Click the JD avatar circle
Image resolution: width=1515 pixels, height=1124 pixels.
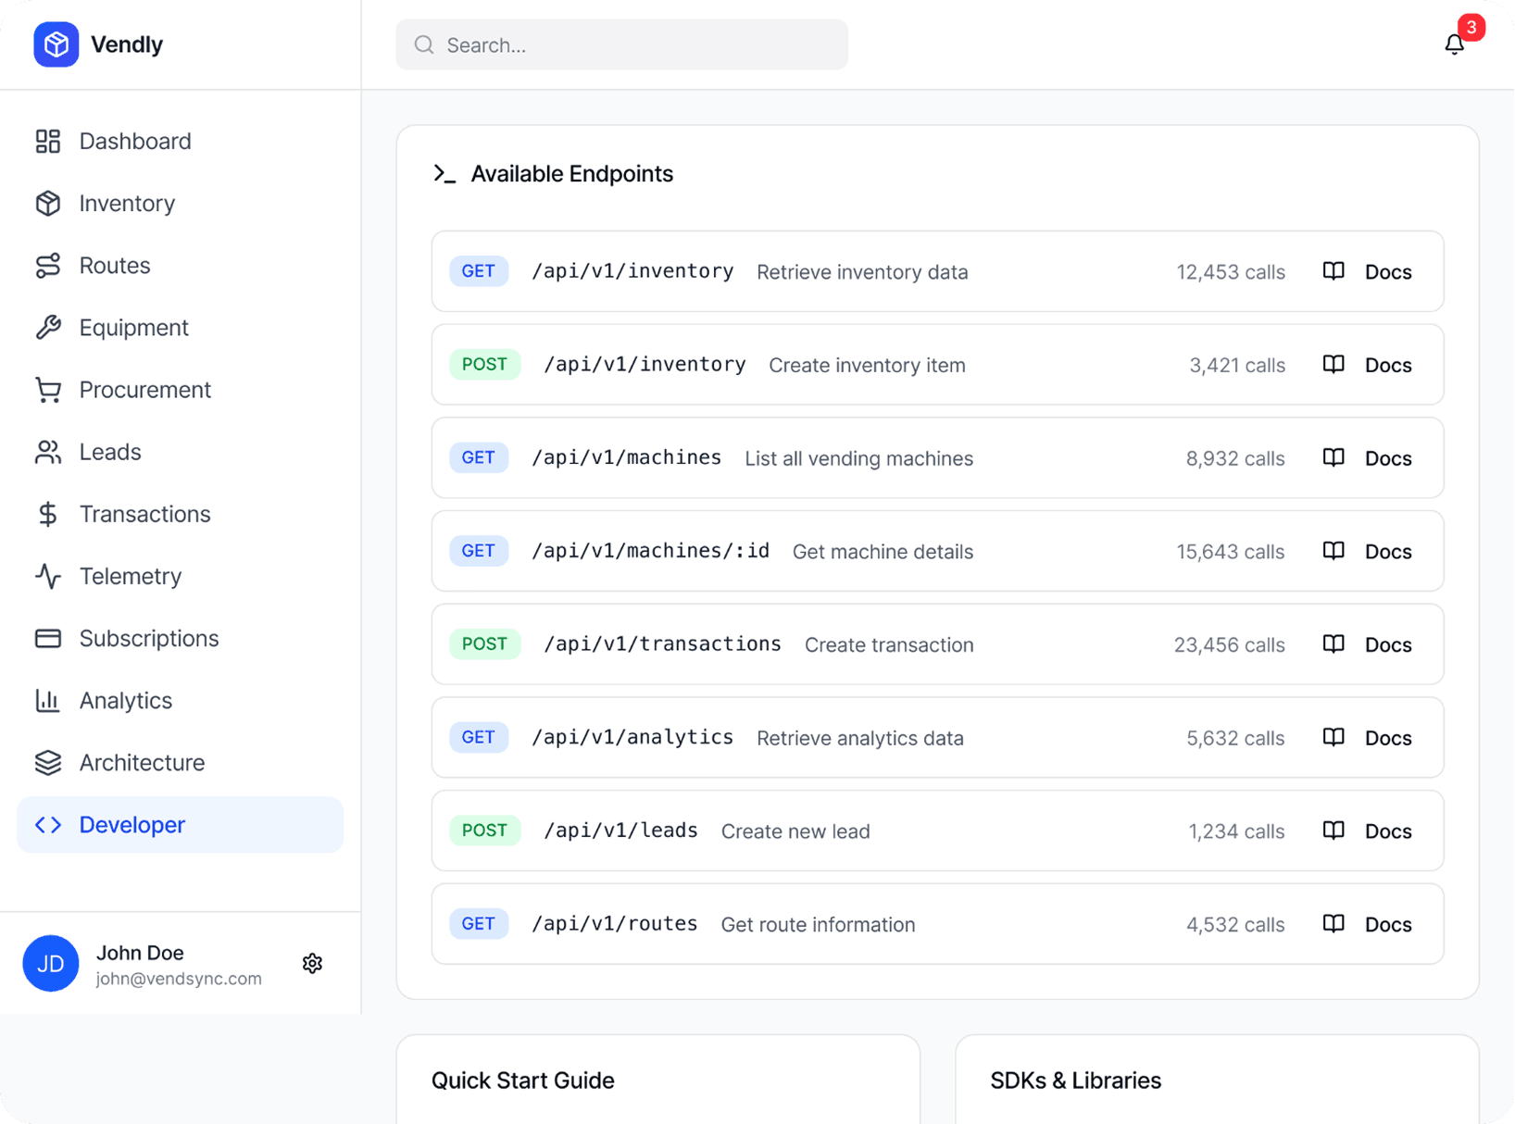[51, 963]
